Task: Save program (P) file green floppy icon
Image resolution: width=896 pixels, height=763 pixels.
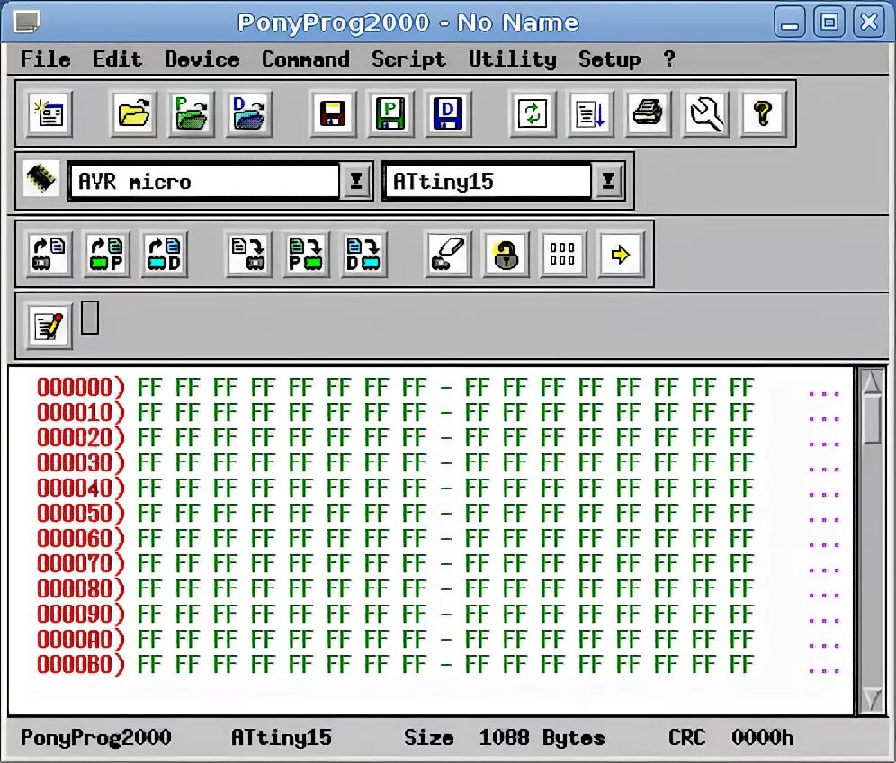Action: 390,112
